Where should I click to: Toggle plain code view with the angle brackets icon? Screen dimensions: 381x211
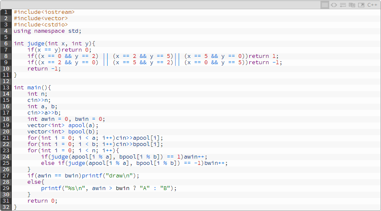pyautogui.click(x=334, y=5)
